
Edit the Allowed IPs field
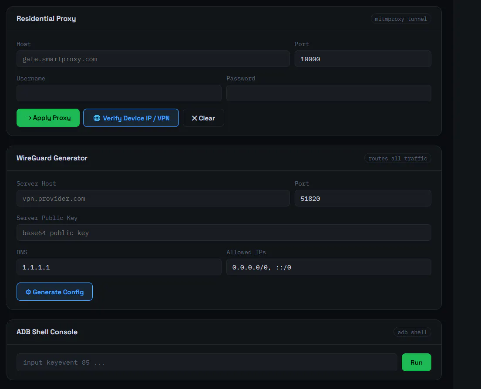pyautogui.click(x=329, y=267)
